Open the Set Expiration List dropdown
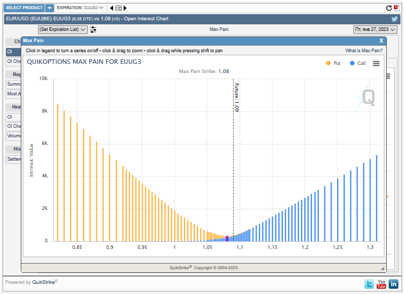 (63, 29)
